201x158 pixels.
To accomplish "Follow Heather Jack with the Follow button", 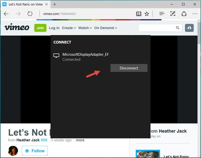I will point(35,151).
